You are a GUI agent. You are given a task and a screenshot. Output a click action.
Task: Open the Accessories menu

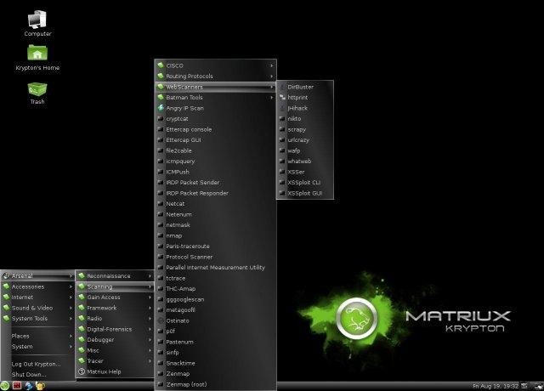click(37, 286)
